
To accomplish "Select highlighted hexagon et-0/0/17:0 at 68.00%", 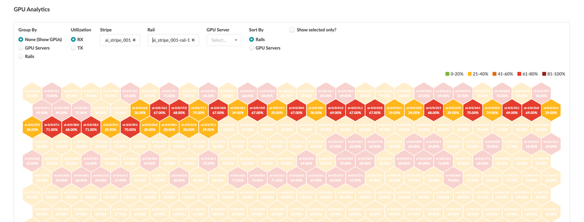I will click(x=179, y=110).
